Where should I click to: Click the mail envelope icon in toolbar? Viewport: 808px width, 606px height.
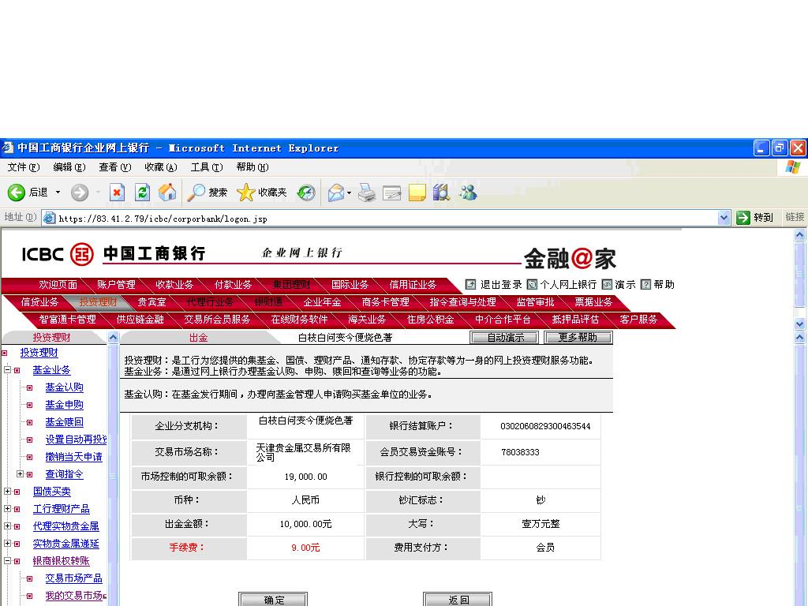[x=336, y=193]
